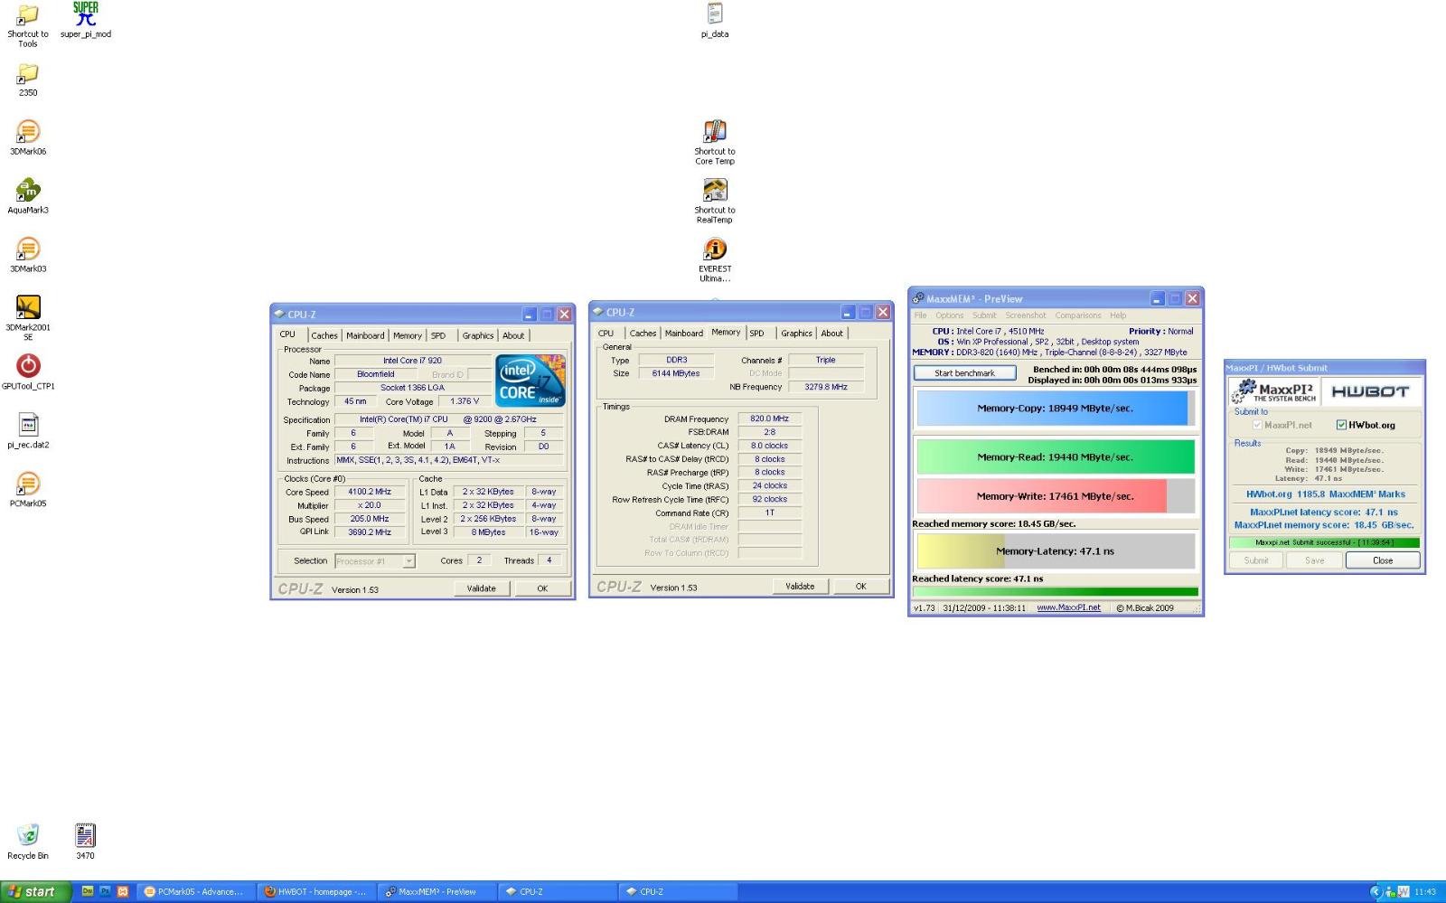Click OK in the left CPU-Z window
Image resolution: width=1446 pixels, height=903 pixels.
tap(542, 588)
